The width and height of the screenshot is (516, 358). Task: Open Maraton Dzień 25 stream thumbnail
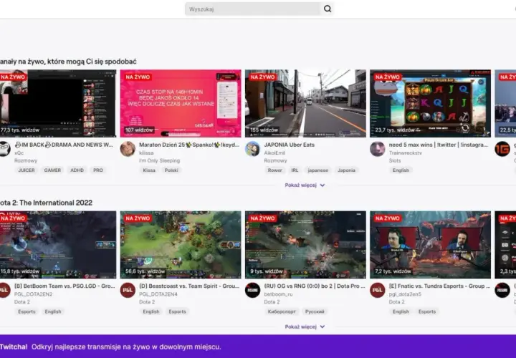click(x=181, y=103)
